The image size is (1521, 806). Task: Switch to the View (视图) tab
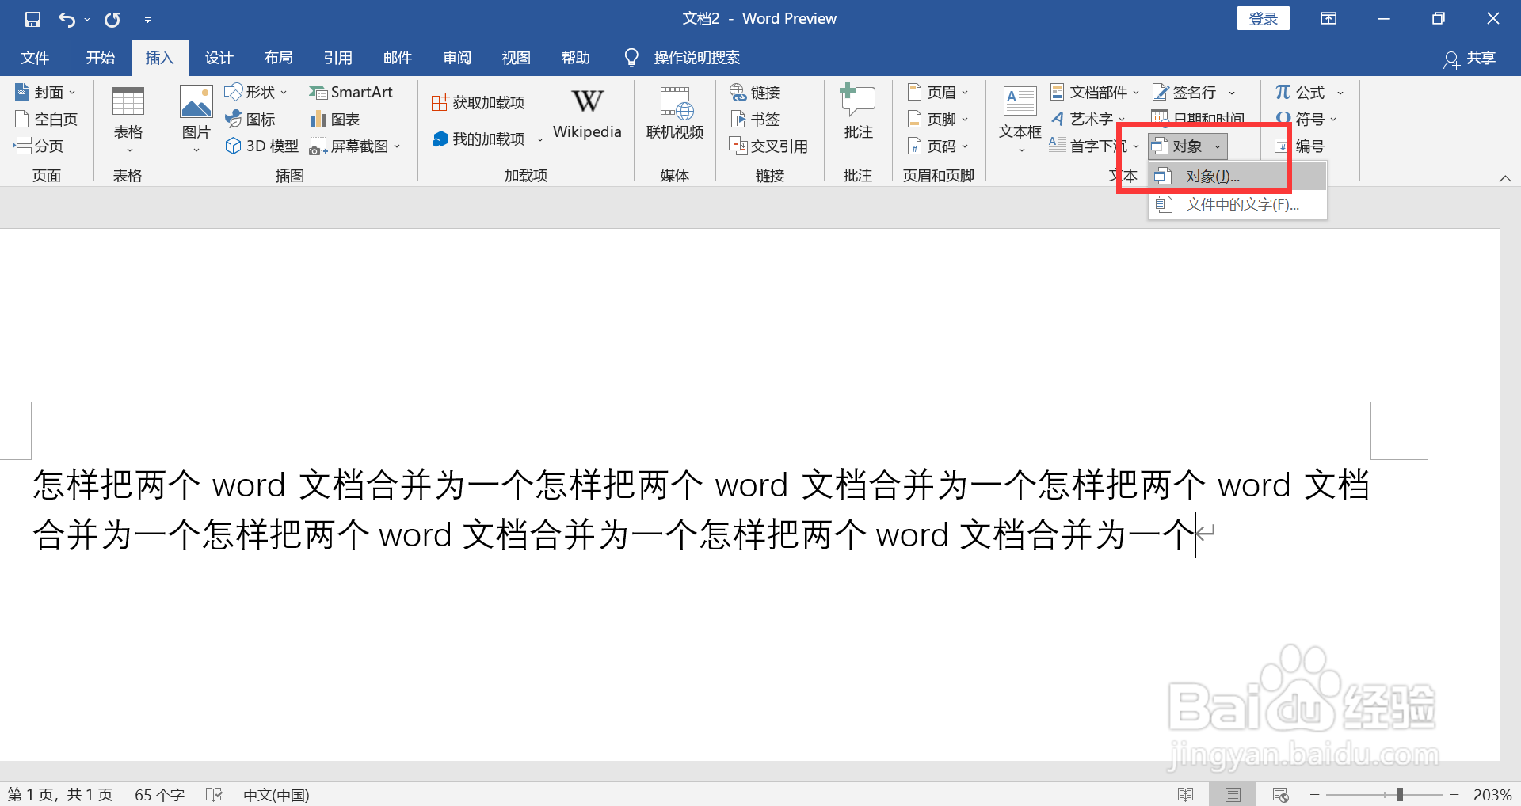point(517,58)
